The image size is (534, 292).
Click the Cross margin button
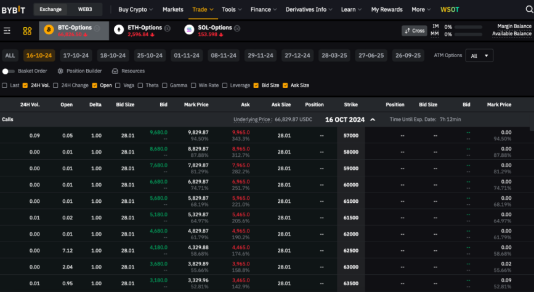(x=415, y=31)
